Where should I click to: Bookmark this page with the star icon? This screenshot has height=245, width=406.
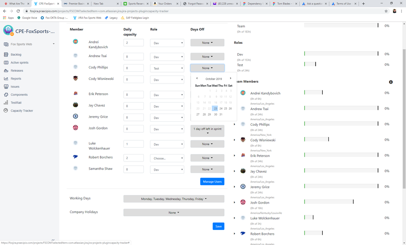pos(386,11)
